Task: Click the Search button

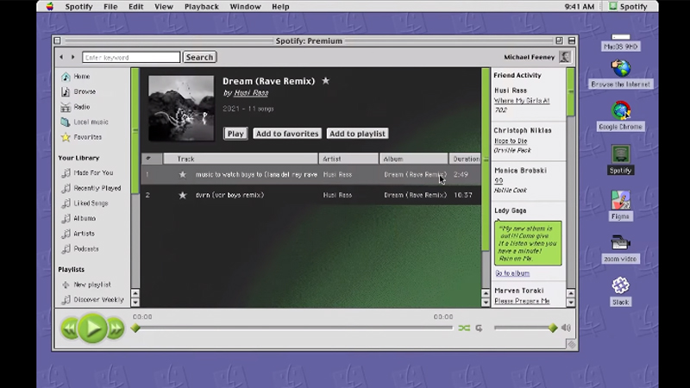Action: click(199, 57)
